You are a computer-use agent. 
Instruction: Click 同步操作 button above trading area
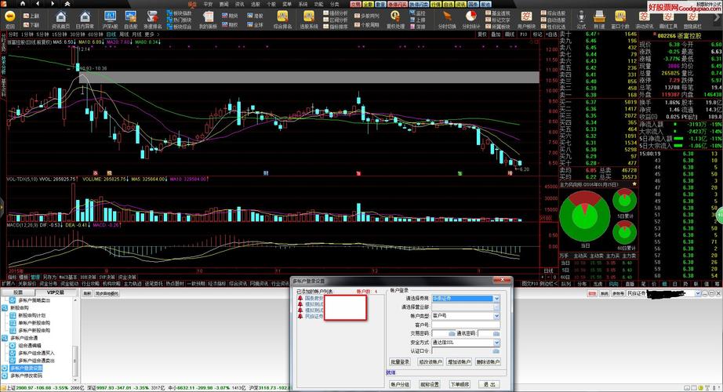click(x=107, y=293)
